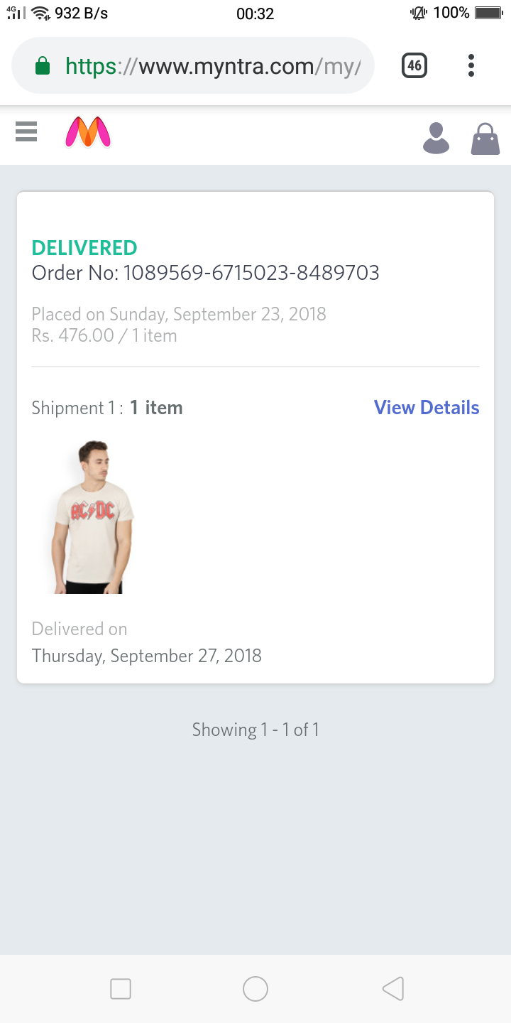
Task: Tap the battery indicator in status bar
Action: coord(488,13)
